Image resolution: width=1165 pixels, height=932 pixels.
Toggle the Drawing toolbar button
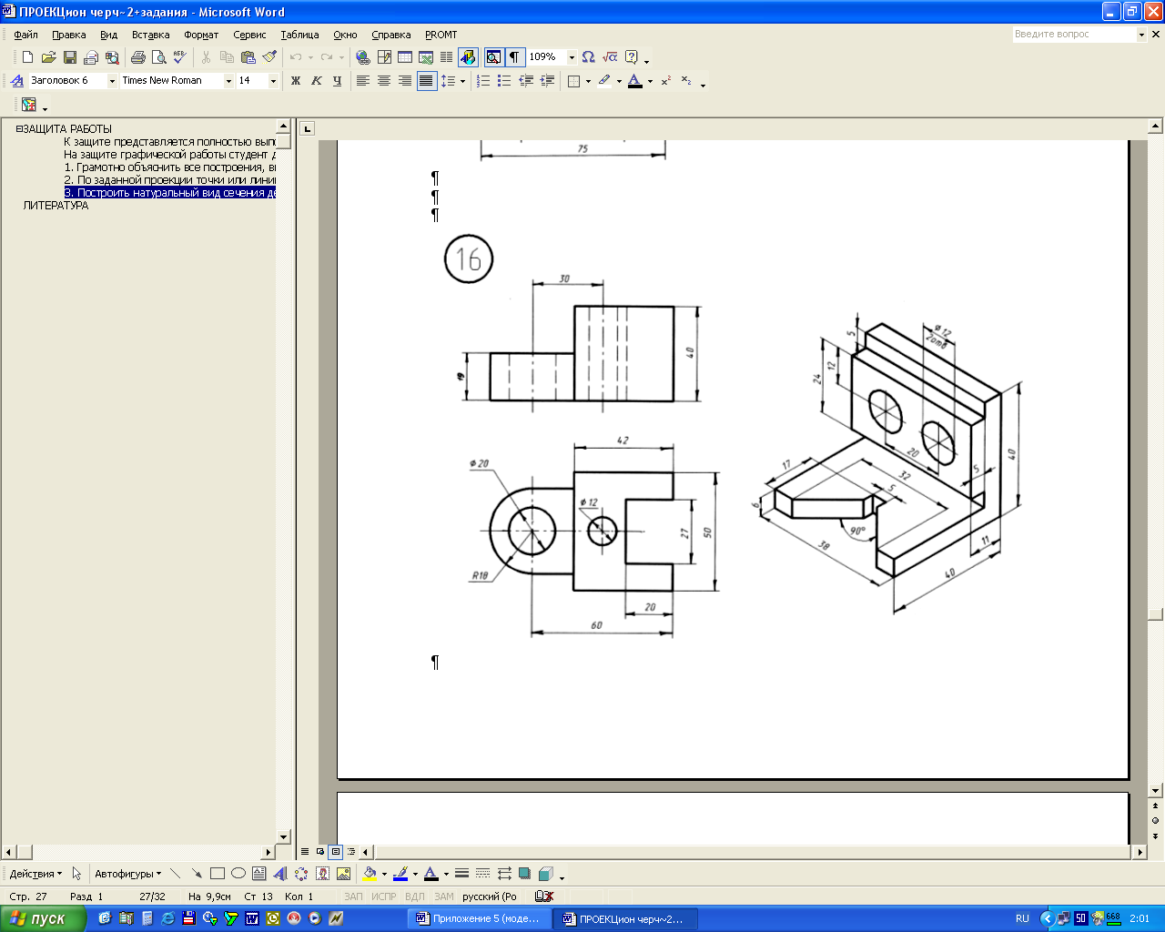(x=468, y=57)
